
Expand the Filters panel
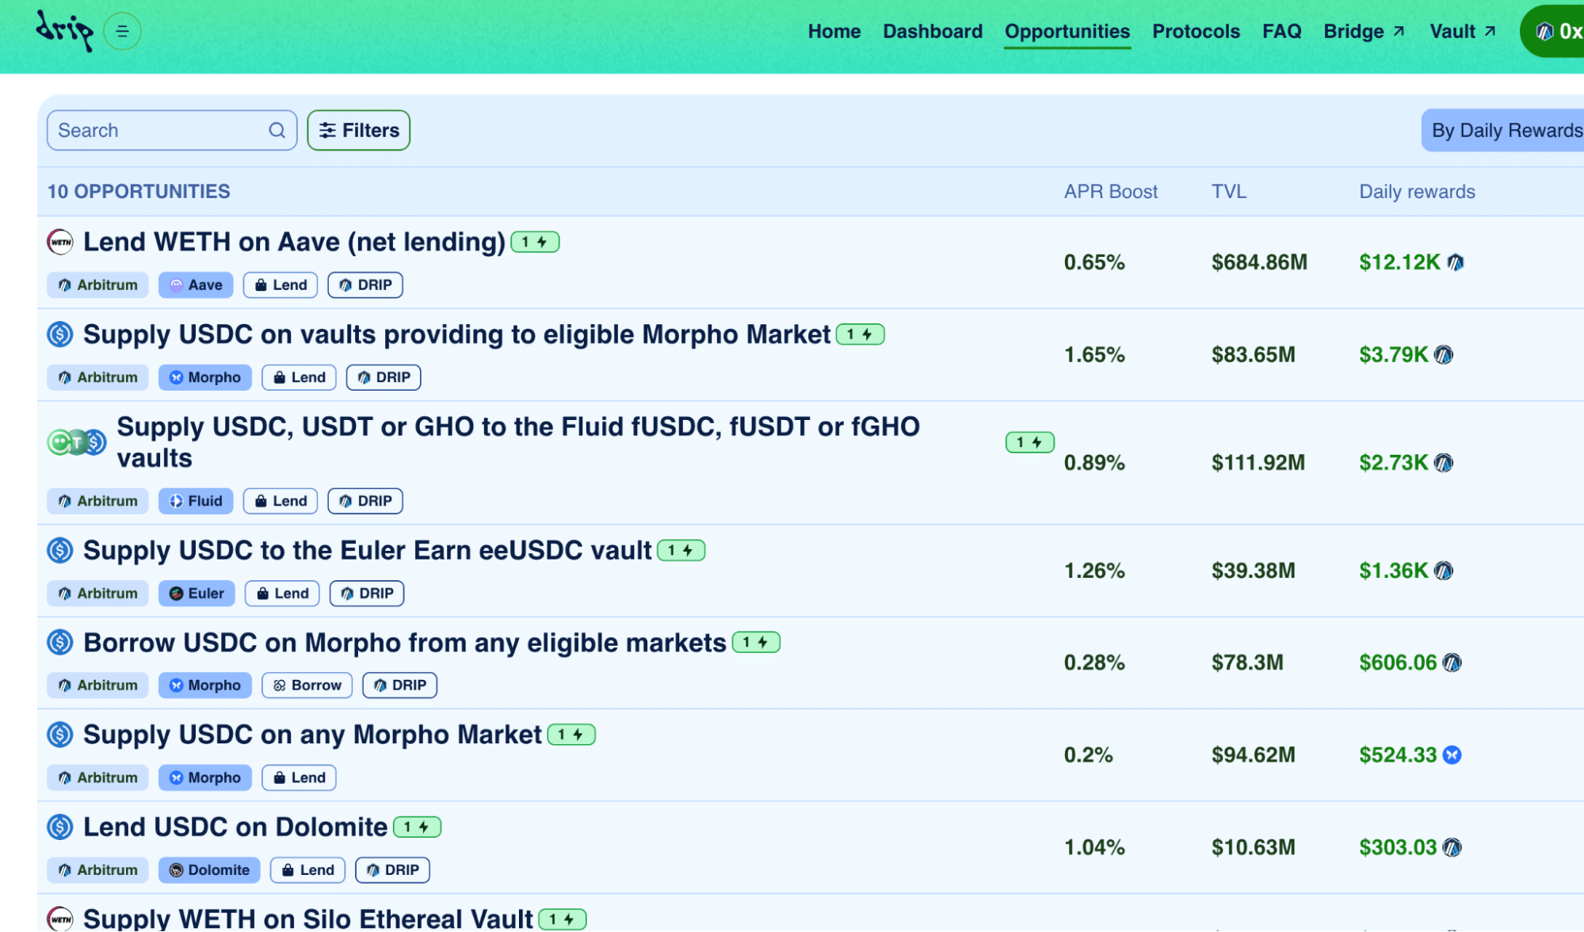pos(358,131)
